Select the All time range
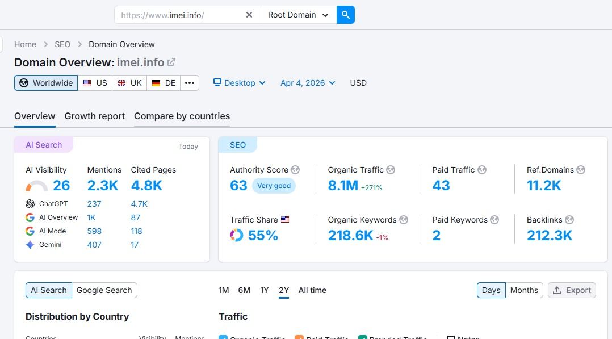This screenshot has height=339, width=612. 312,290
